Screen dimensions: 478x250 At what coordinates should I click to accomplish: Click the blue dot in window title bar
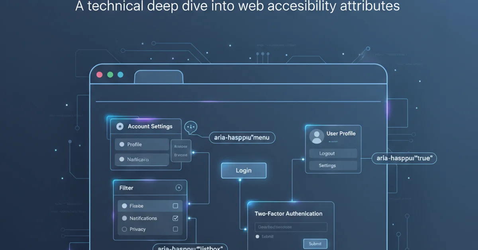[120, 75]
